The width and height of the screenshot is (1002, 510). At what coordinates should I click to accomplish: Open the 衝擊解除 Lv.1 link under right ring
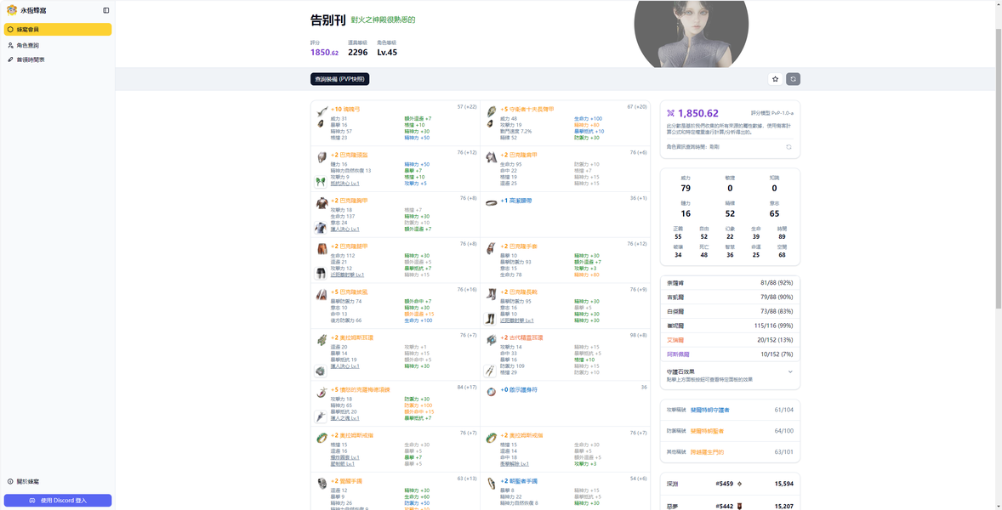click(514, 463)
